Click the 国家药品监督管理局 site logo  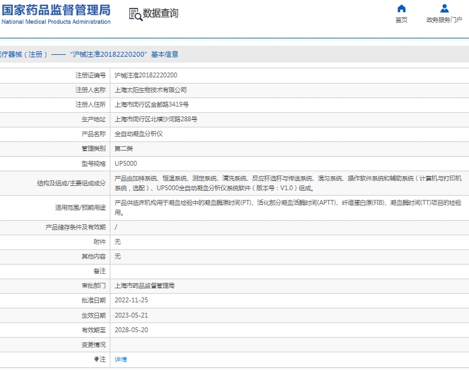point(56,13)
